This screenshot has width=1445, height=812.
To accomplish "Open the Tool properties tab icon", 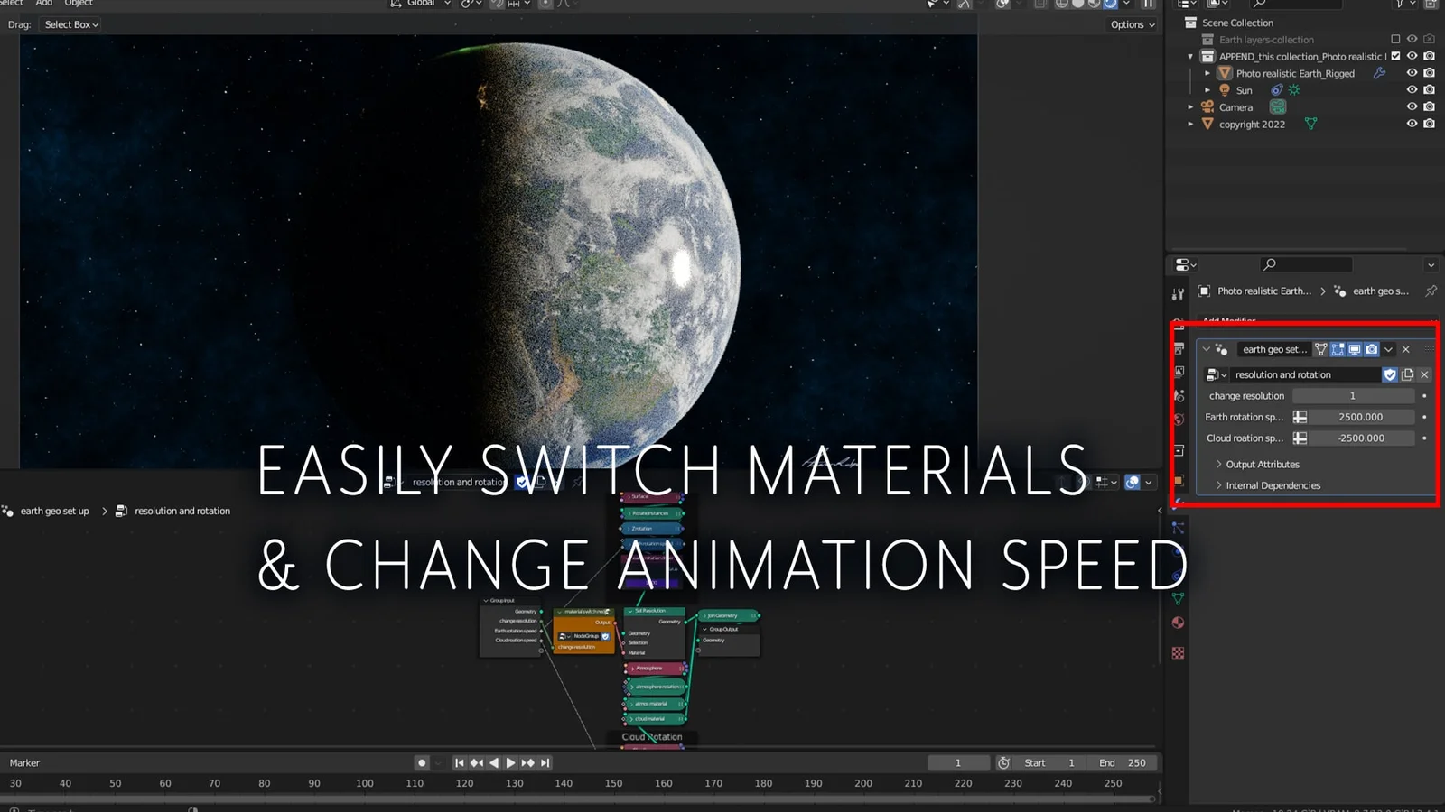I will [x=1178, y=294].
